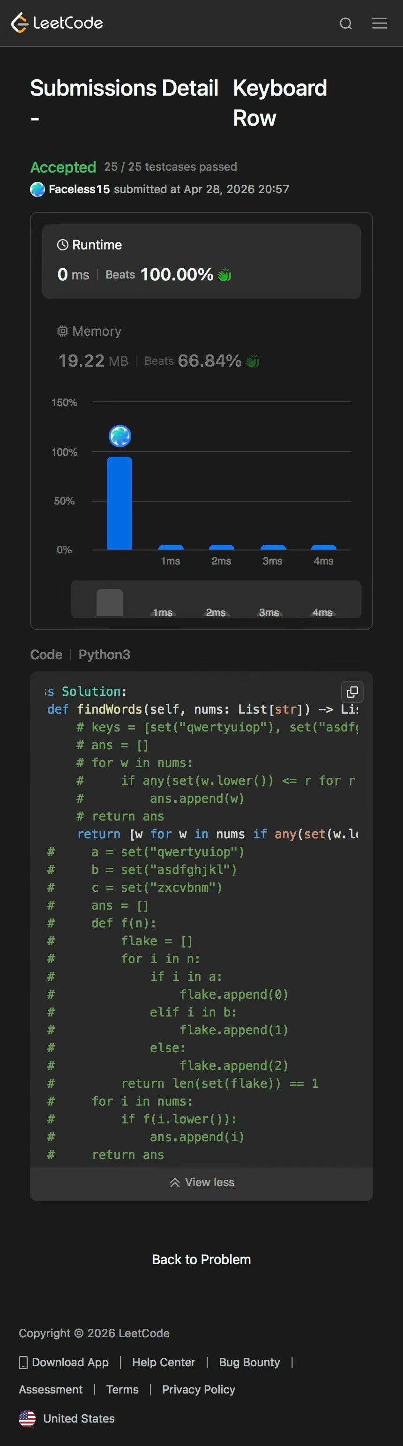Open the Terms footer link

coord(122,1389)
